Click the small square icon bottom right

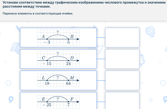click(151, 100)
